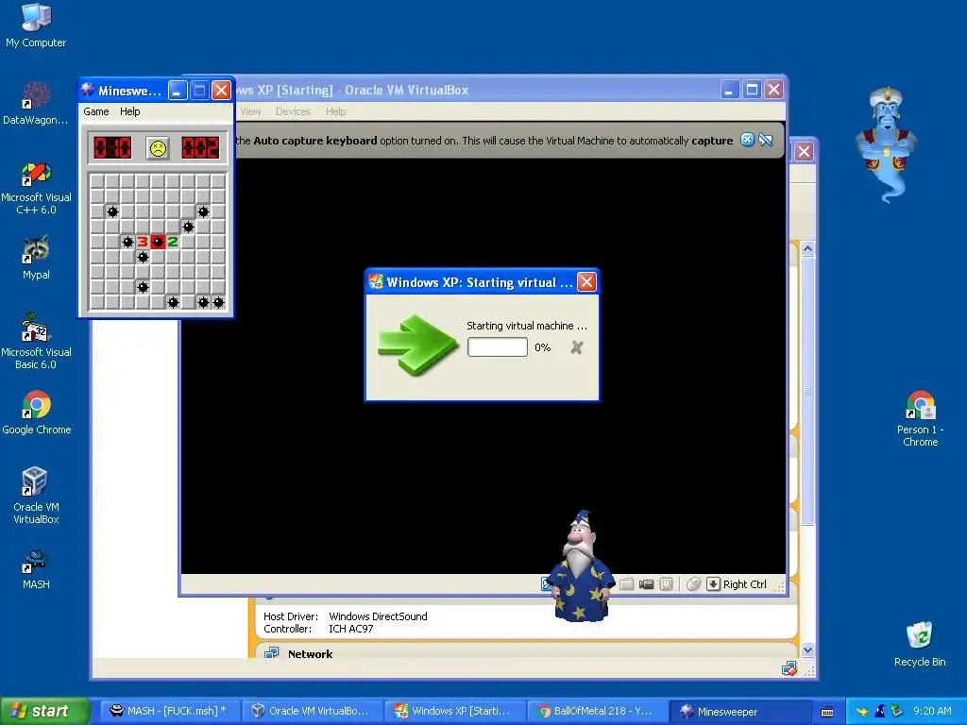Open VirtualBox VM window Help menu

[335, 111]
